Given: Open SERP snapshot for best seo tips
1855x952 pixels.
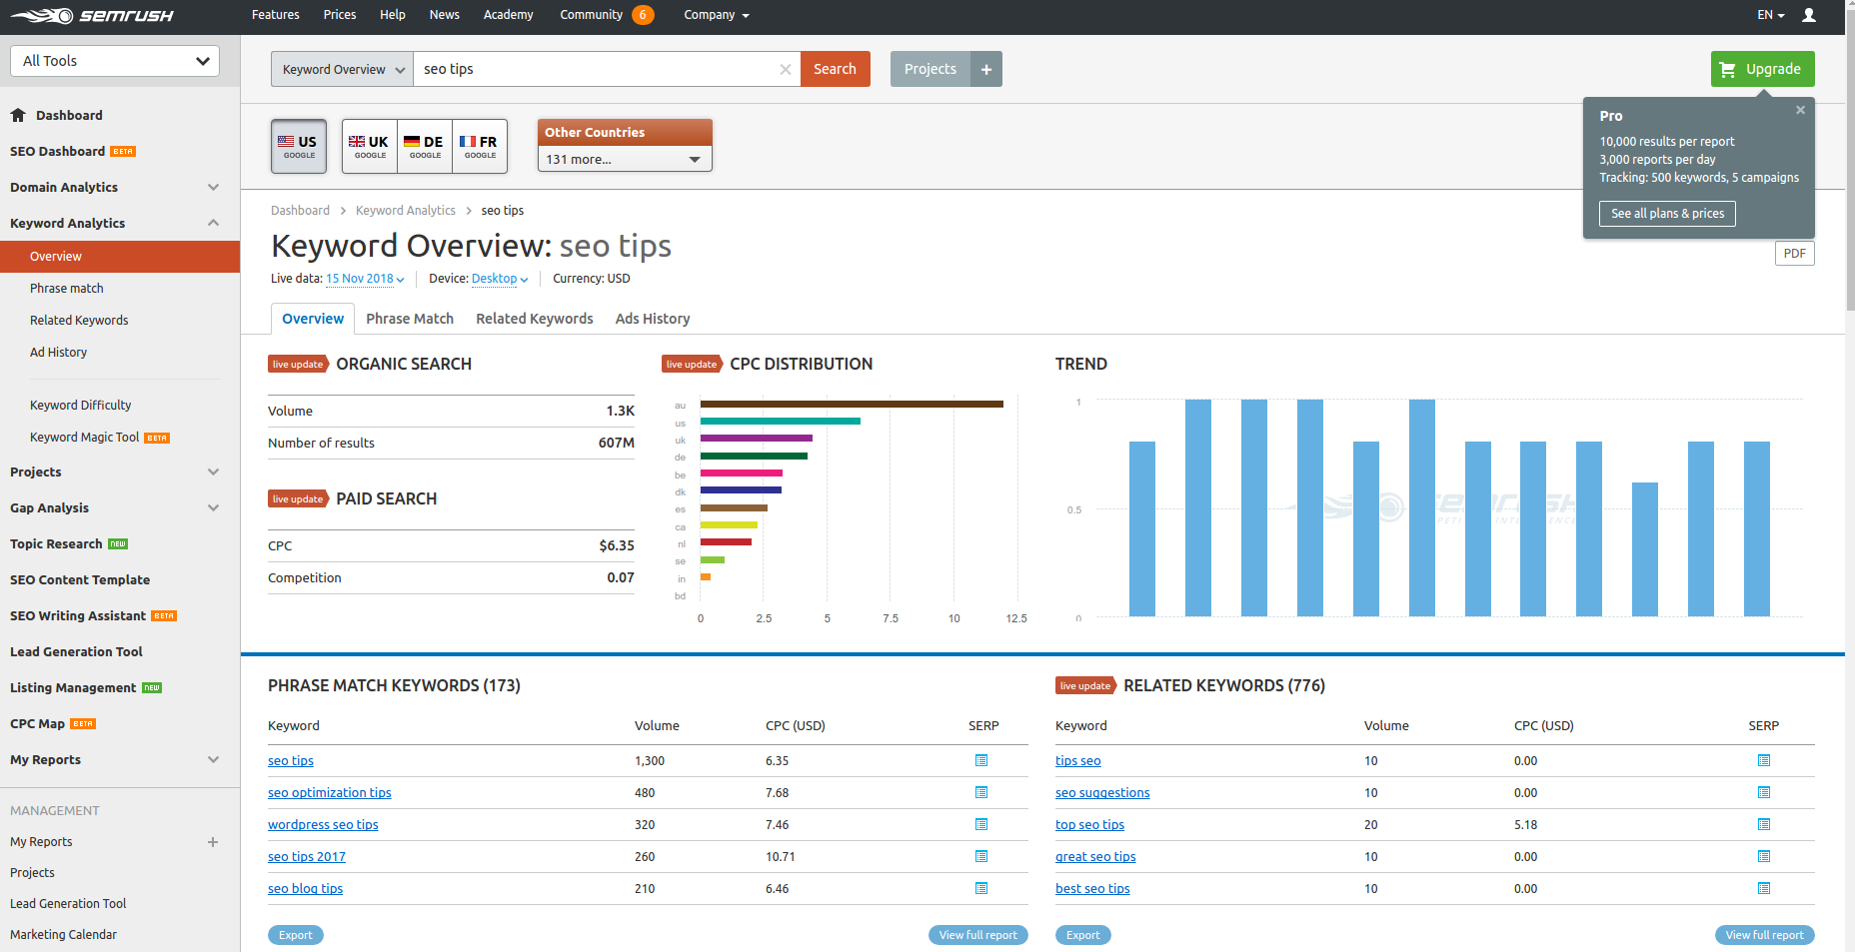Looking at the screenshot, I should 1764,888.
